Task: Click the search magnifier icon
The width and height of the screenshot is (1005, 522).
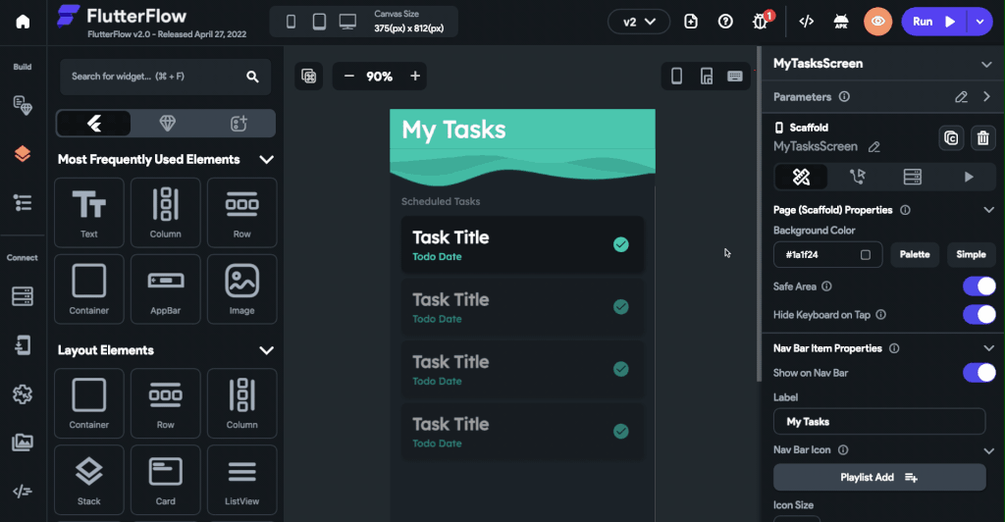Action: (252, 77)
